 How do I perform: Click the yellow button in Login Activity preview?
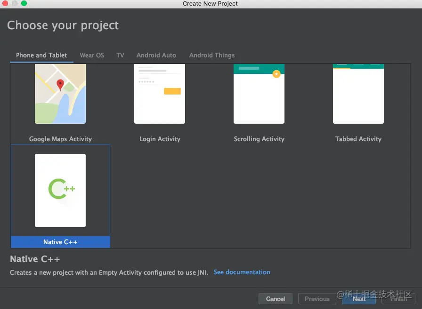[172, 91]
